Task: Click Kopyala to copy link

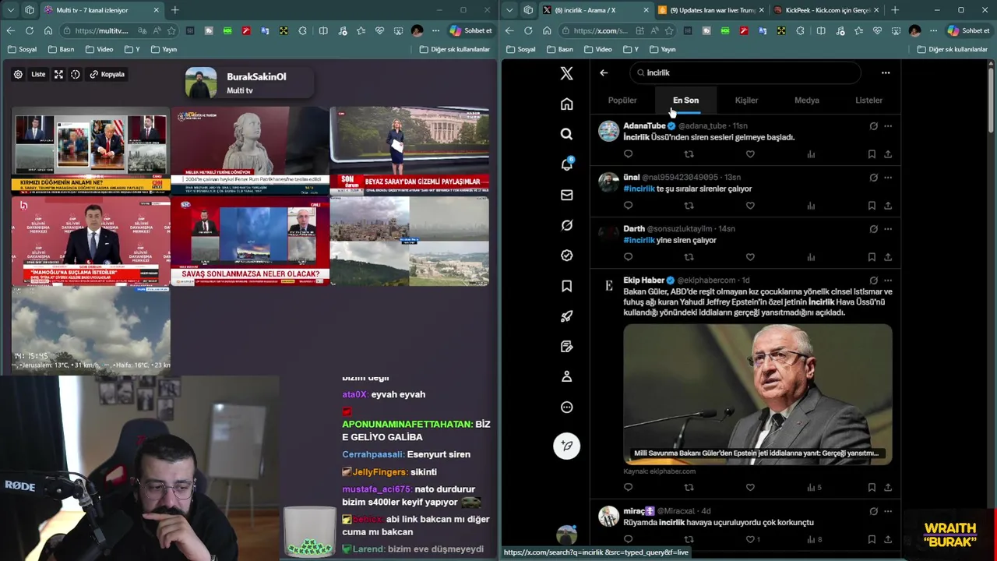Action: [107, 74]
